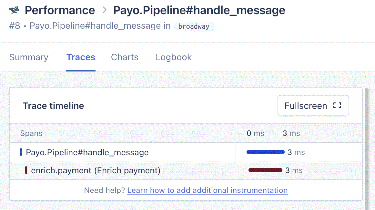Click the 3 ms timeline marker in header

click(291, 133)
